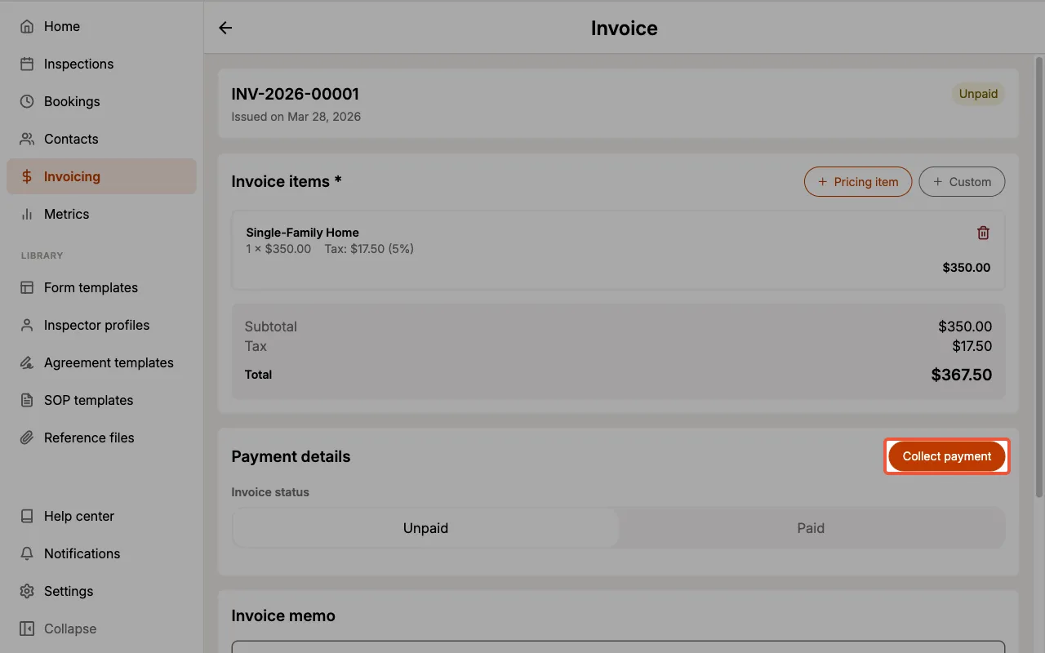Screen dimensions: 1045x653
Task: Go back using the left arrow
Action: pos(225,28)
